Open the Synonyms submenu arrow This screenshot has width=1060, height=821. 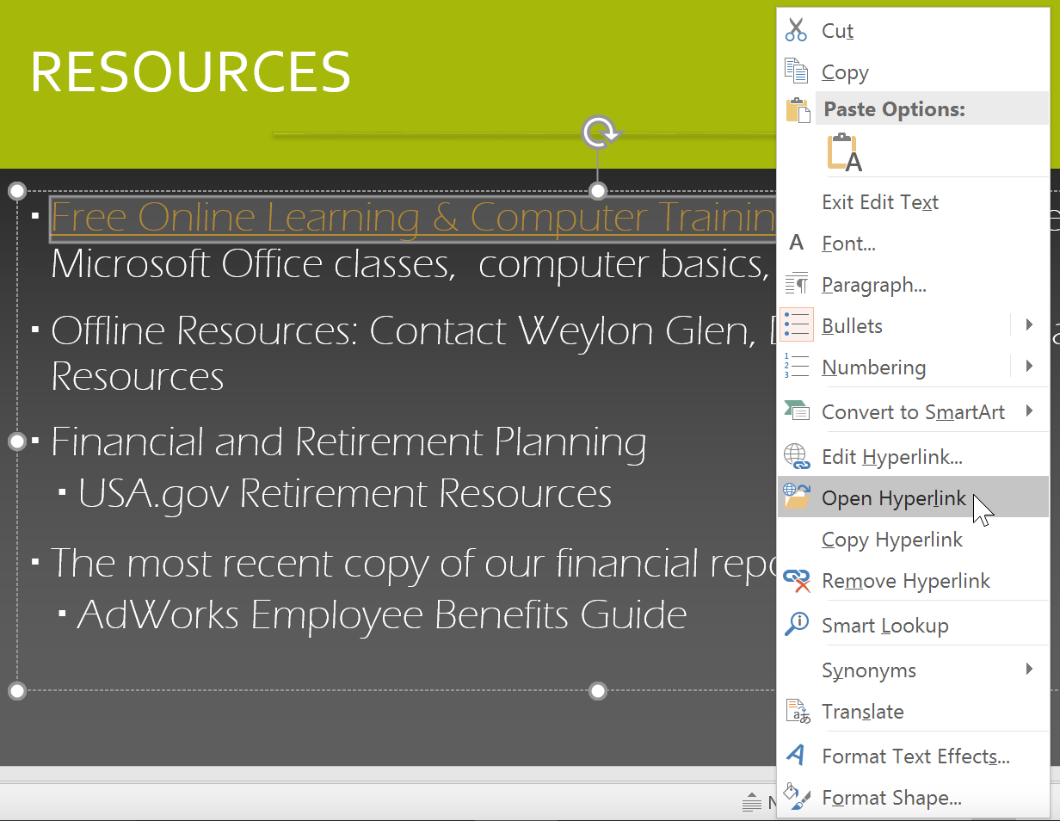[1029, 670]
